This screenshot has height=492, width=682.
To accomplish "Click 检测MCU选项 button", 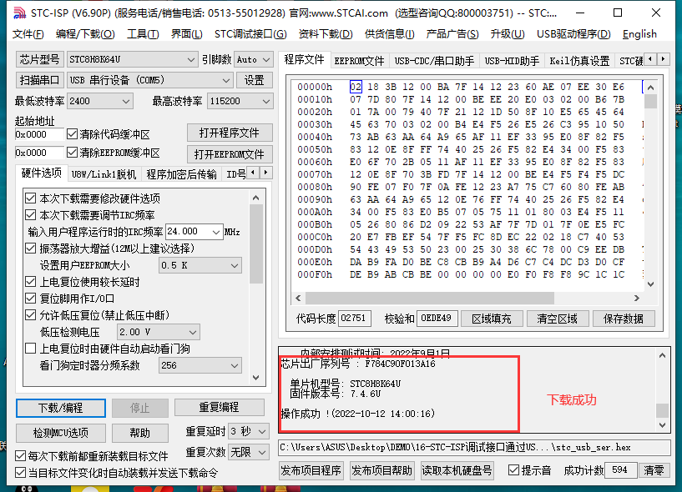I will (x=61, y=433).
